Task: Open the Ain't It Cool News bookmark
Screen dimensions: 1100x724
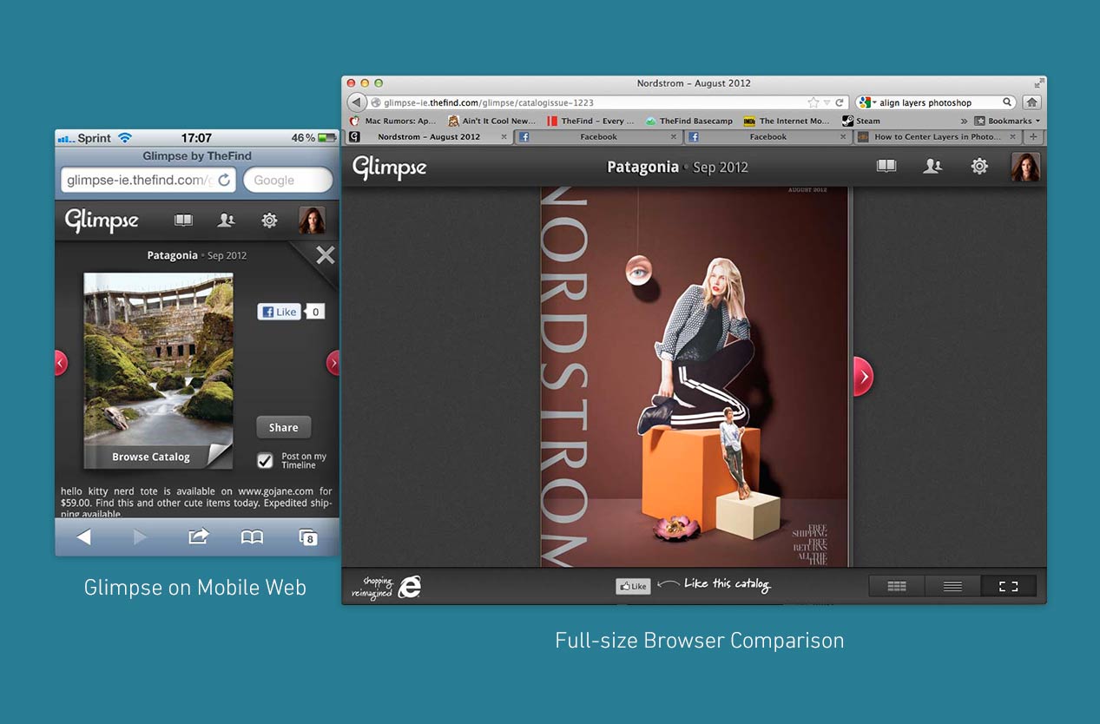Action: tap(491, 122)
